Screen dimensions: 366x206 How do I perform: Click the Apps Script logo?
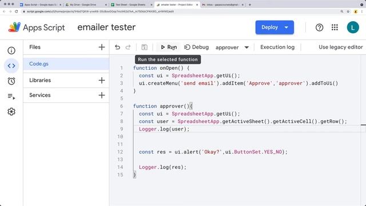[x=37, y=27]
